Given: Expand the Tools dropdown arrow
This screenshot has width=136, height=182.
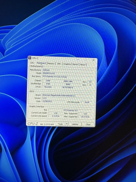Looking at the screenshot, I should [67, 124].
